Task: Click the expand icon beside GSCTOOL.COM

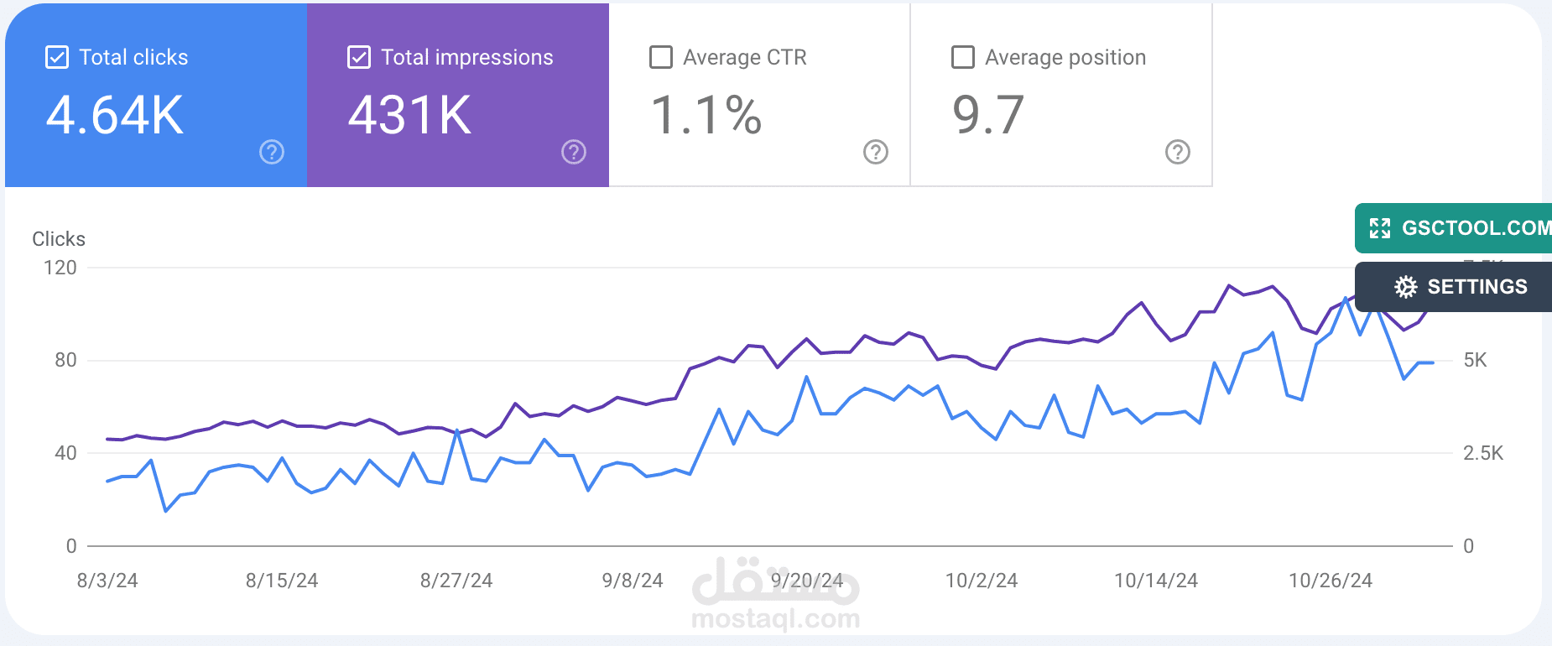Action: [1380, 228]
